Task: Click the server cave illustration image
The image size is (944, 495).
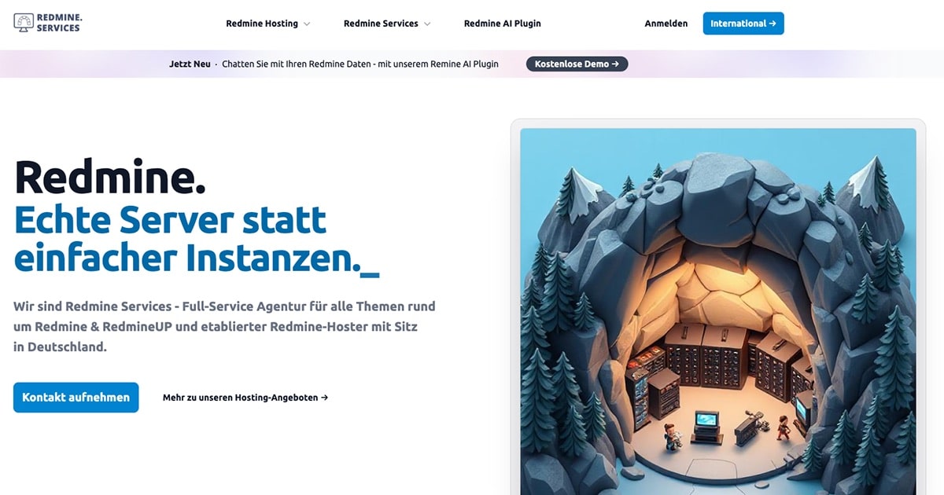Action: click(718, 312)
